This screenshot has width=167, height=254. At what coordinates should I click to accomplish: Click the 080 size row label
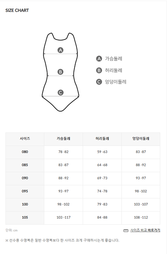(x=25, y=152)
